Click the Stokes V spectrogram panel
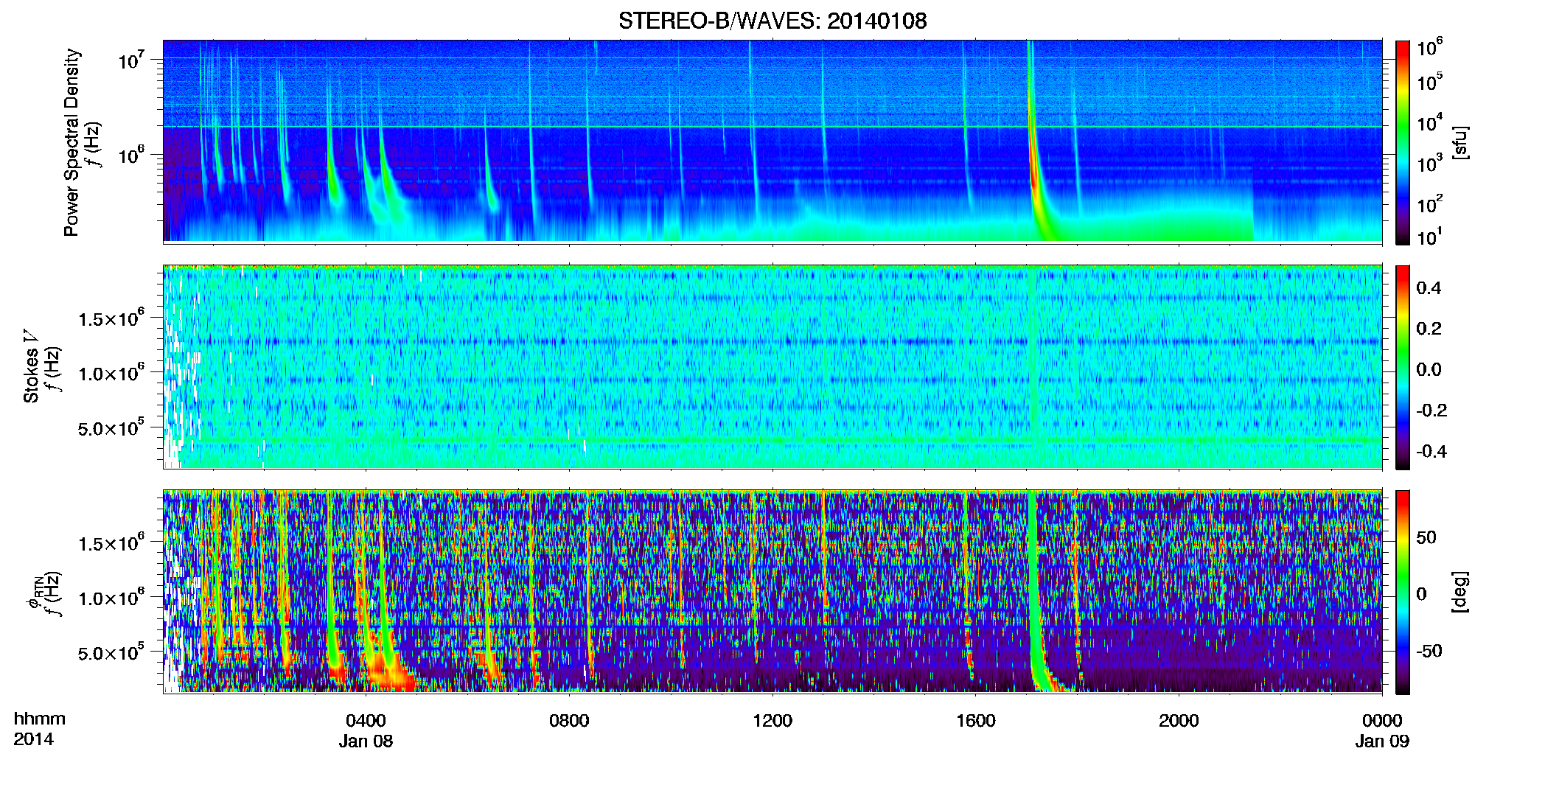Screen dimensions: 1545x796 click(x=772, y=366)
